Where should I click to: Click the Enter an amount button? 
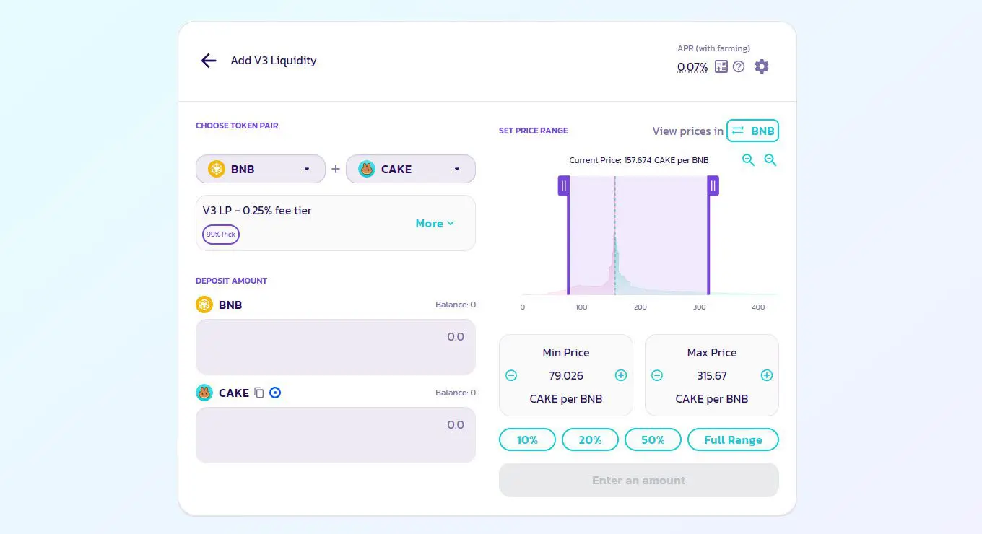[x=639, y=480]
